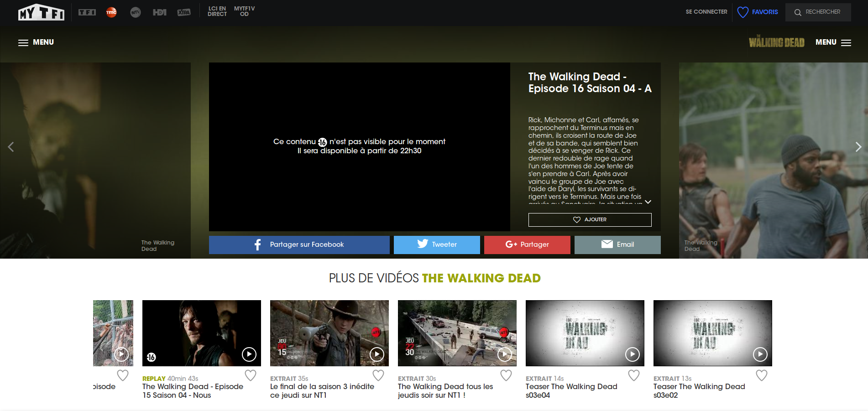Open Teaser s03e04 thumbnail

point(585,333)
